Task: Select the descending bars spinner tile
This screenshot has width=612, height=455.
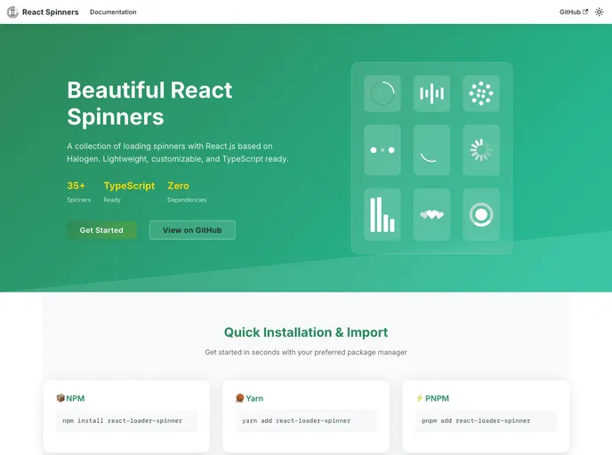Action: (x=382, y=214)
